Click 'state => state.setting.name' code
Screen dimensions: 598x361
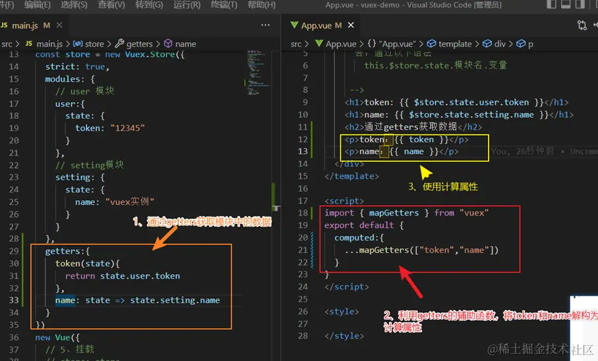click(152, 300)
